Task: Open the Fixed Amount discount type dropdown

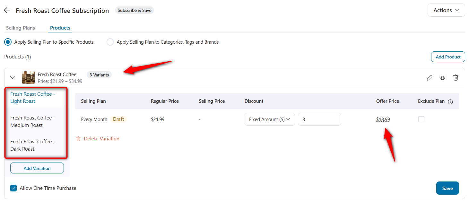Action: [270, 119]
